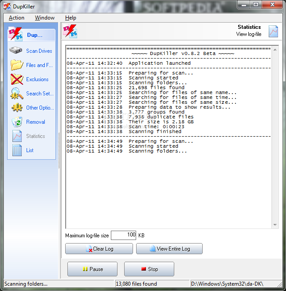This screenshot has width=286, height=291.
Task: Open the Window menu
Action: (x=45, y=18)
